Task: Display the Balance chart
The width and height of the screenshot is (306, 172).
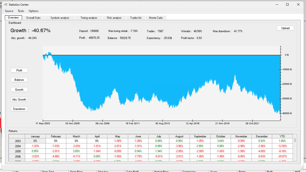Action: click(x=19, y=80)
